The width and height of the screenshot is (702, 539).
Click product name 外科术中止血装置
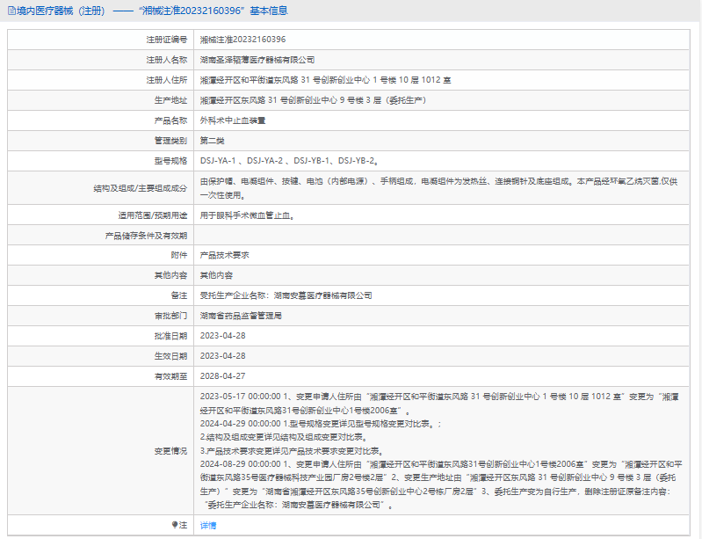point(233,120)
